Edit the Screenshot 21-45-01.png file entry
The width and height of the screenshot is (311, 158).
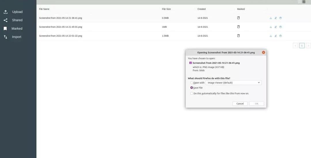(x=276, y=27)
